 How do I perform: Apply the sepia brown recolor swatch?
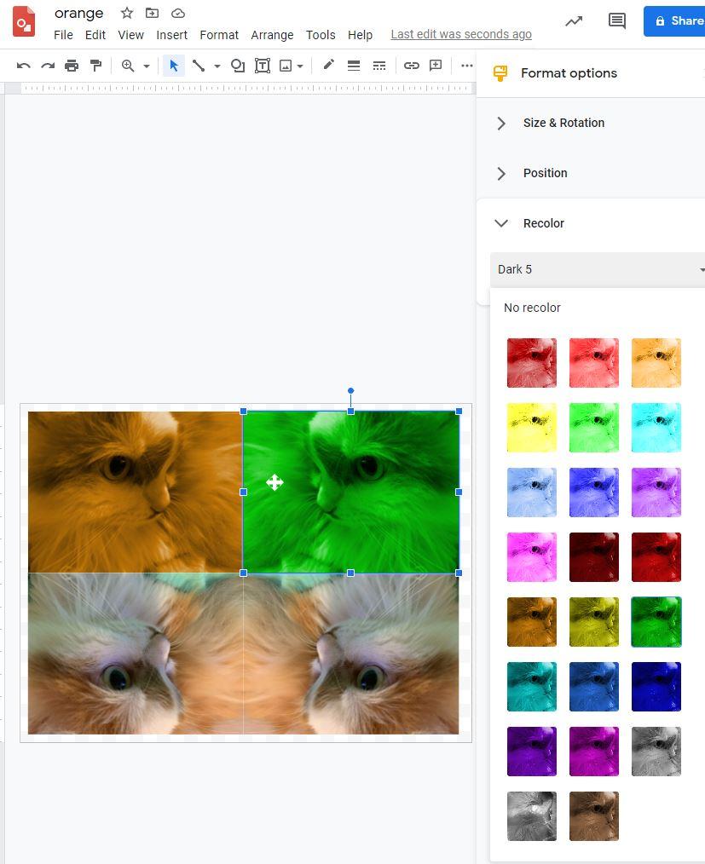593,816
